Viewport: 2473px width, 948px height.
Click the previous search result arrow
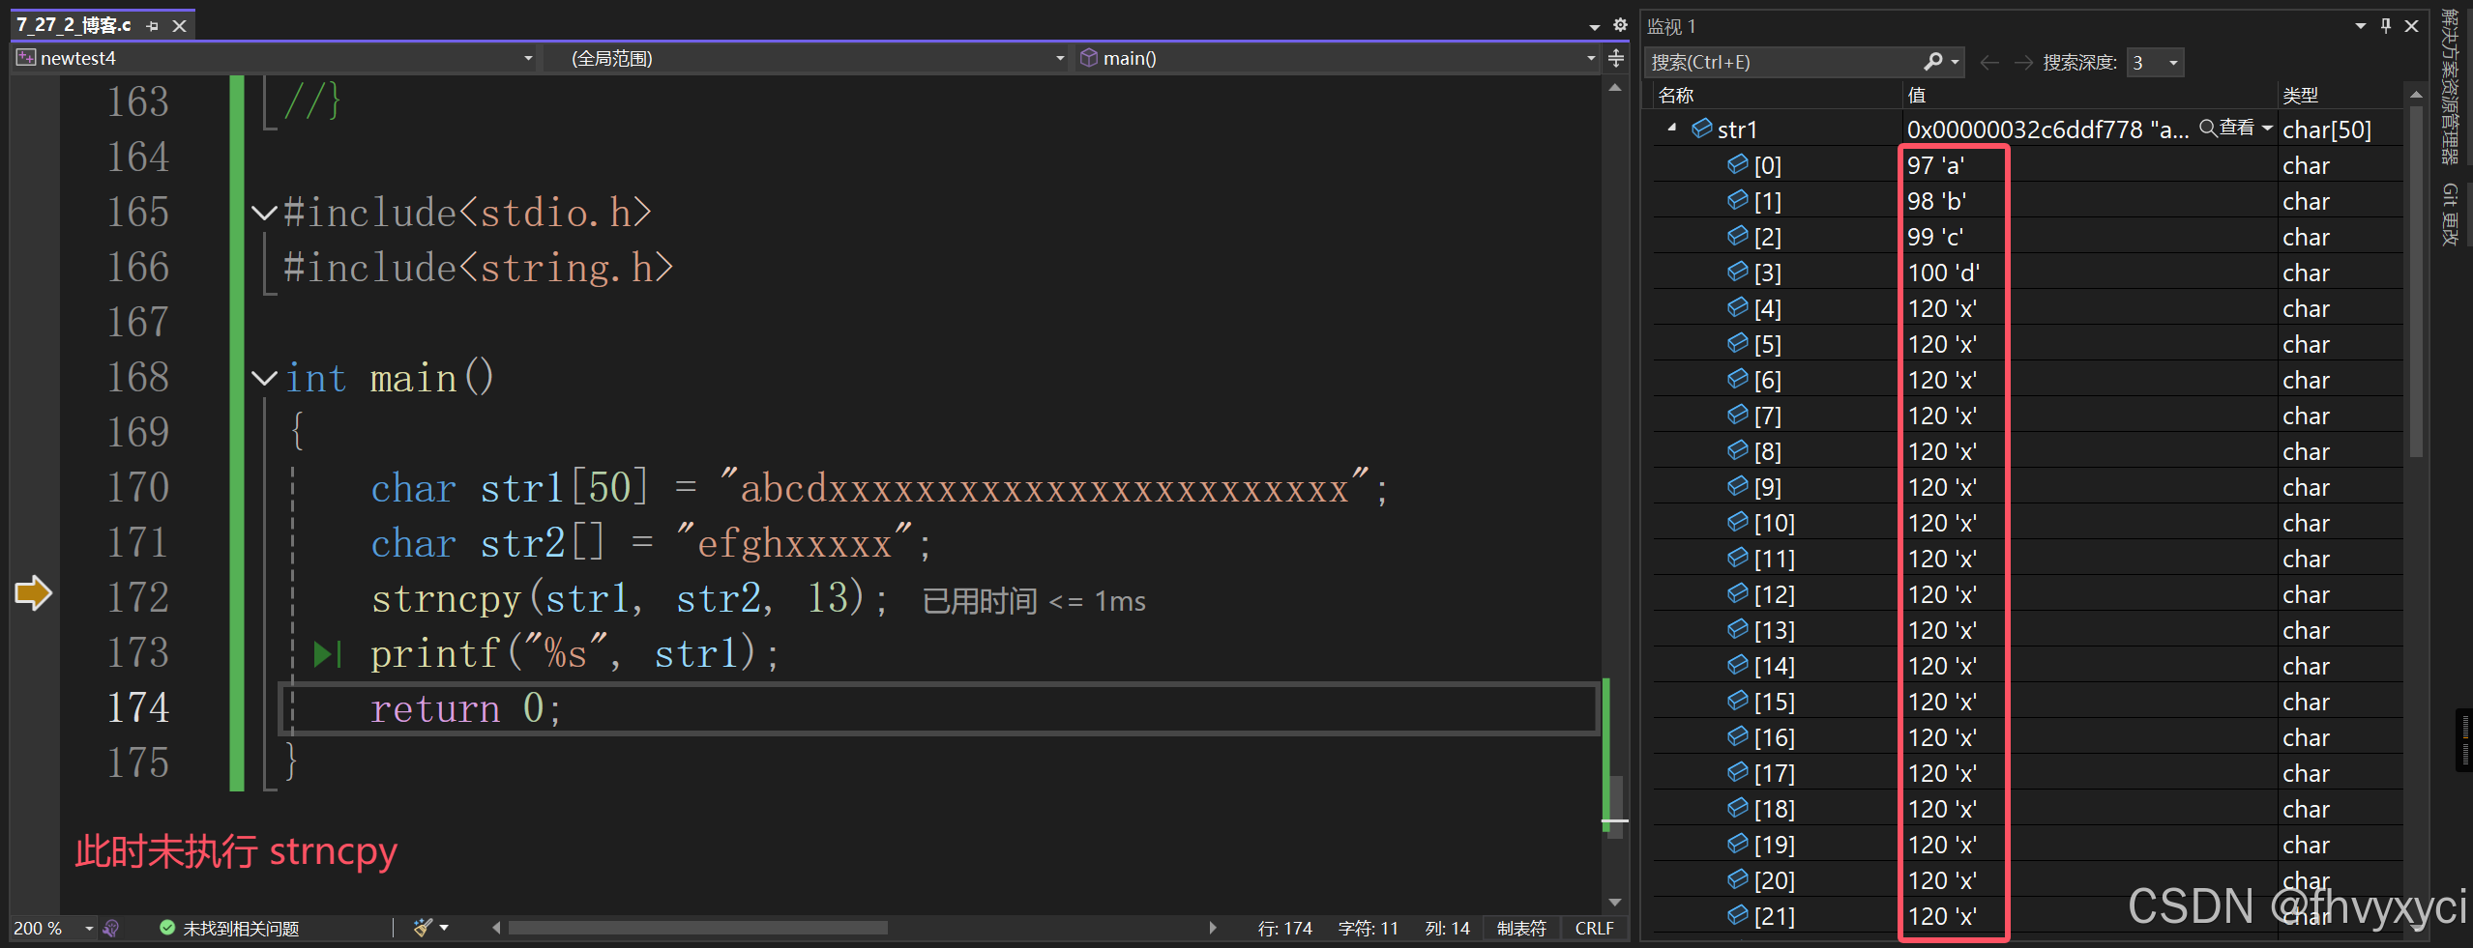pos(1989,63)
